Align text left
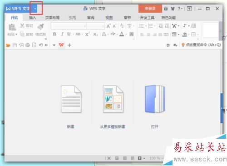This screenshot has width=227, height=166. click(142, 35)
